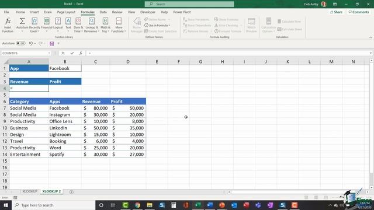Open Financial functions list
The height and width of the screenshot is (210, 374).
[47, 24]
